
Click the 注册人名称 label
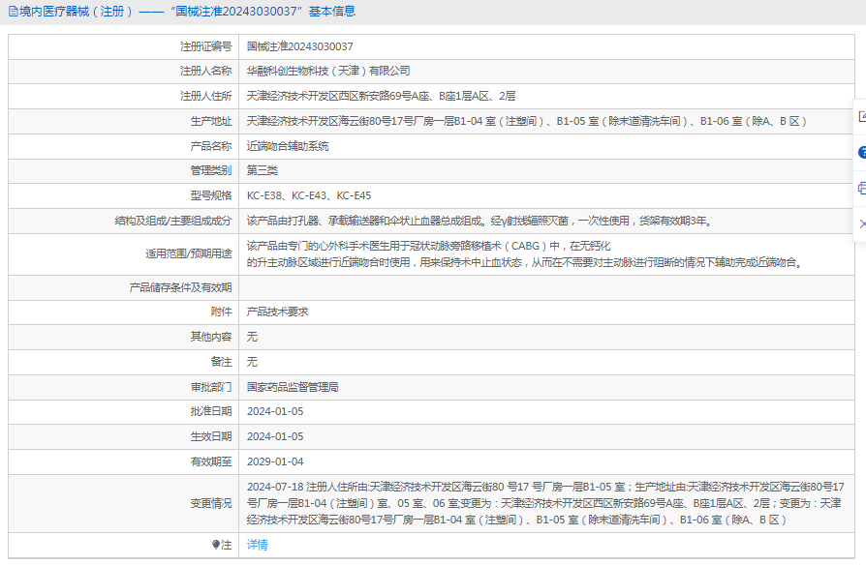(206, 72)
